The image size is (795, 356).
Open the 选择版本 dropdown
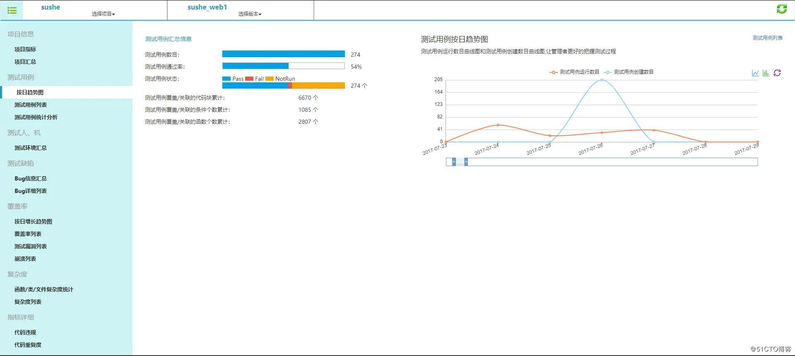(x=250, y=14)
